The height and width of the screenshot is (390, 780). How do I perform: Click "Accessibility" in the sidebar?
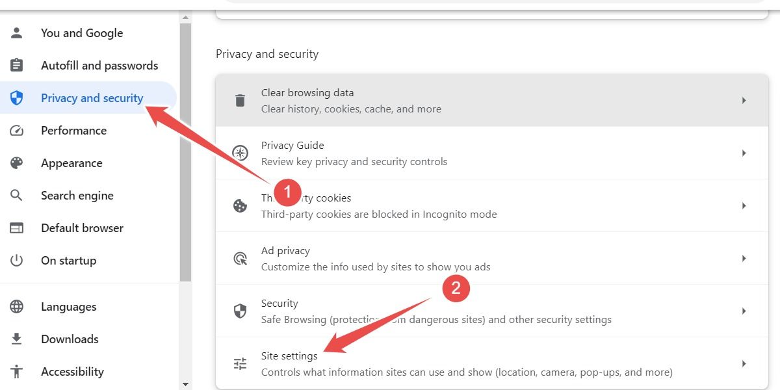click(x=72, y=371)
